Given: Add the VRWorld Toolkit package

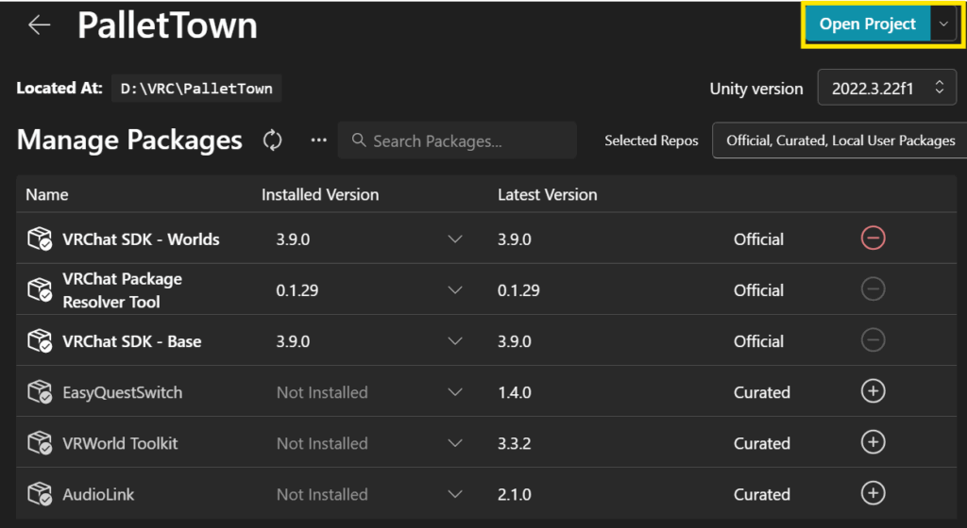Looking at the screenshot, I should tap(873, 442).
